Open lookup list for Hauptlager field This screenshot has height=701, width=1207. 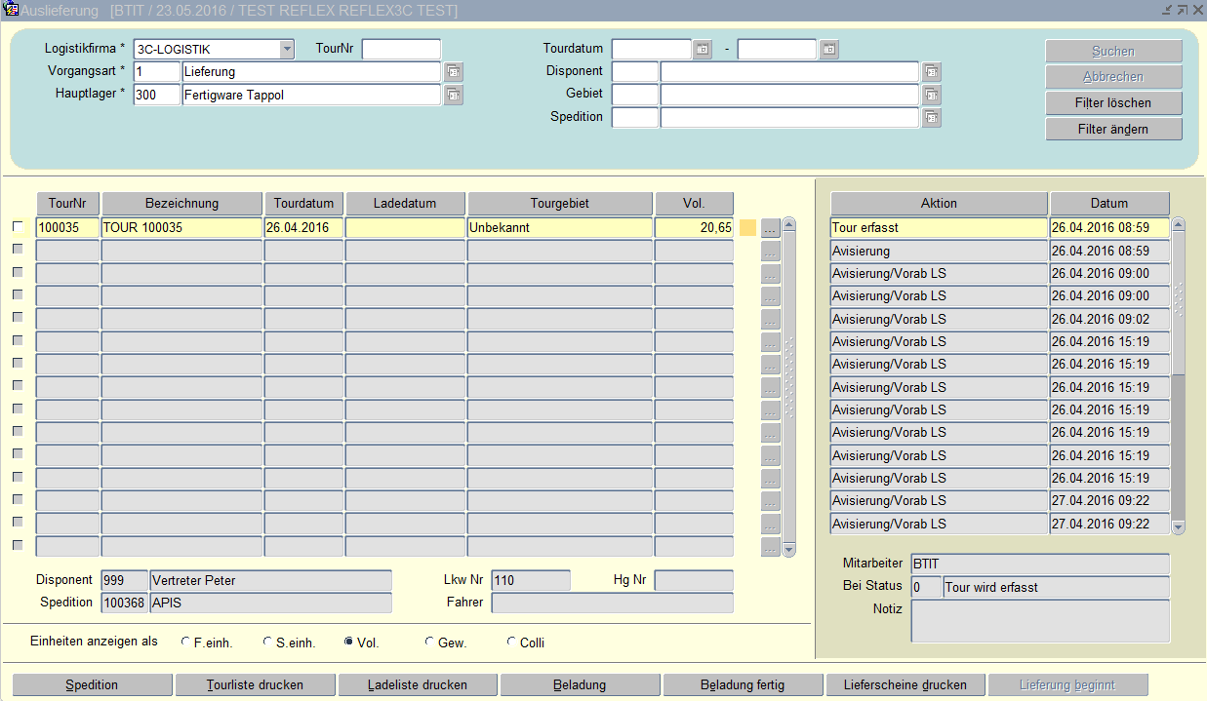pyautogui.click(x=454, y=95)
